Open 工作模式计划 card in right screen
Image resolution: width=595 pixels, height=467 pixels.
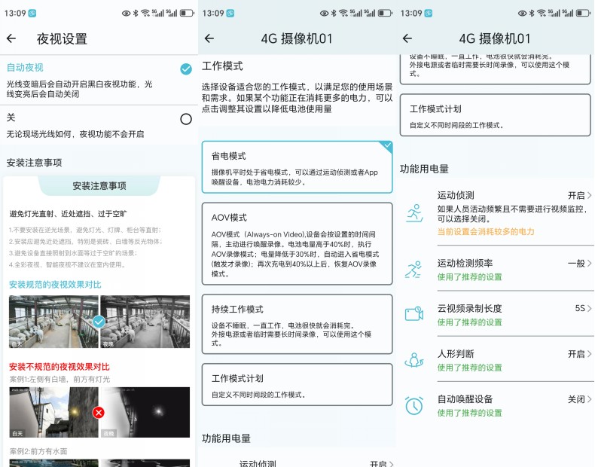point(495,115)
